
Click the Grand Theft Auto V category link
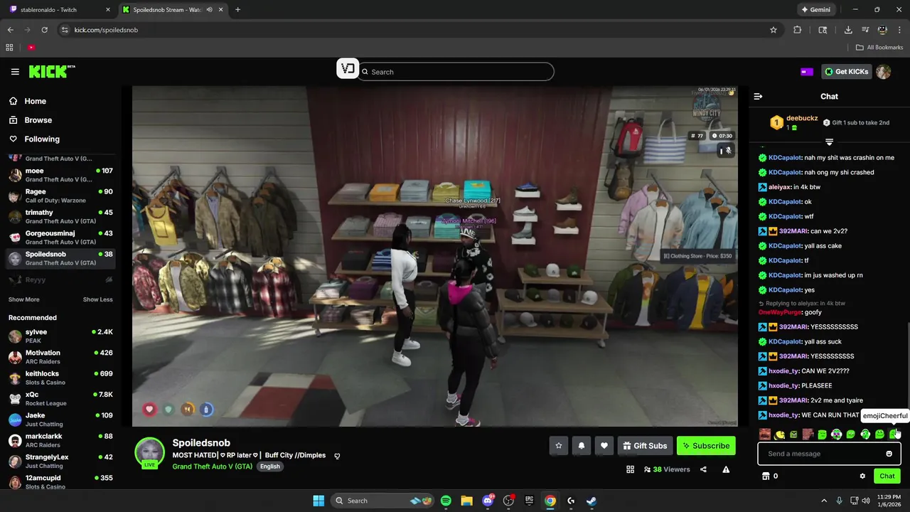click(x=213, y=466)
